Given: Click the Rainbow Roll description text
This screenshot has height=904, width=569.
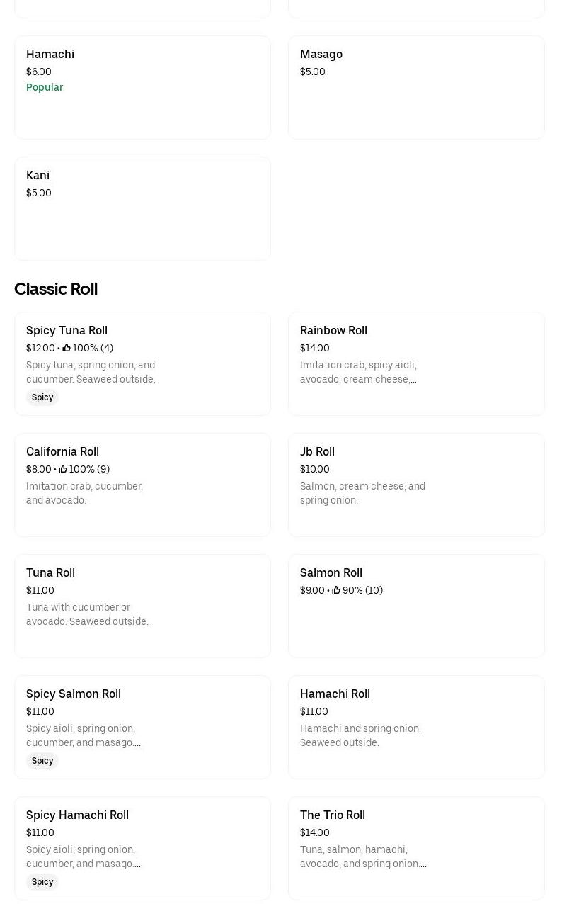Looking at the screenshot, I should click(358, 372).
